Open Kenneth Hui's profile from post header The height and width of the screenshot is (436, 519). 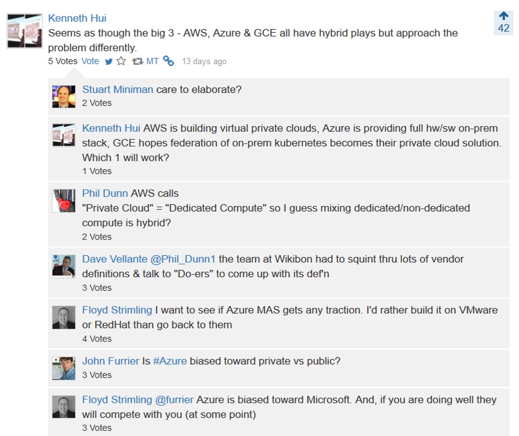(x=77, y=18)
